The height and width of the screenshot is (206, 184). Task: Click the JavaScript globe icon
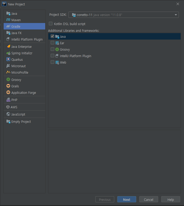(8, 114)
